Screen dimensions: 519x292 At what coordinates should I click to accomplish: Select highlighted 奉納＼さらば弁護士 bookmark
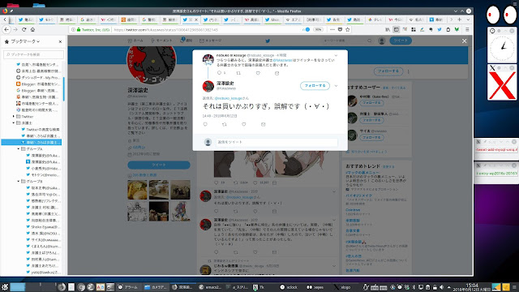(x=32, y=143)
